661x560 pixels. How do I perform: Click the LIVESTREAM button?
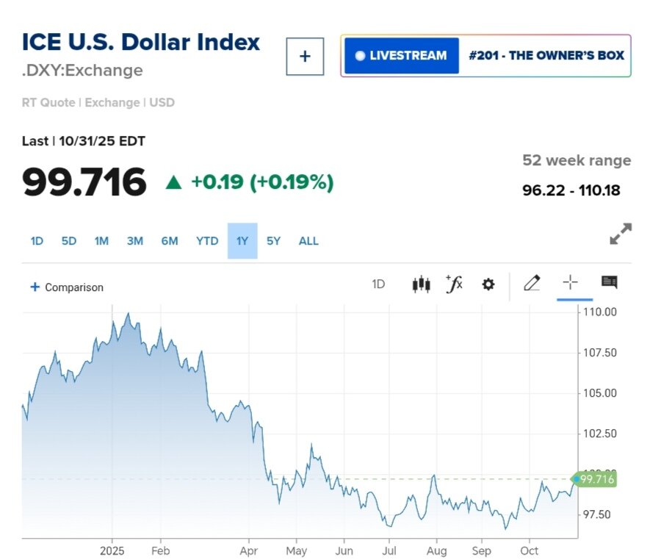pyautogui.click(x=402, y=56)
